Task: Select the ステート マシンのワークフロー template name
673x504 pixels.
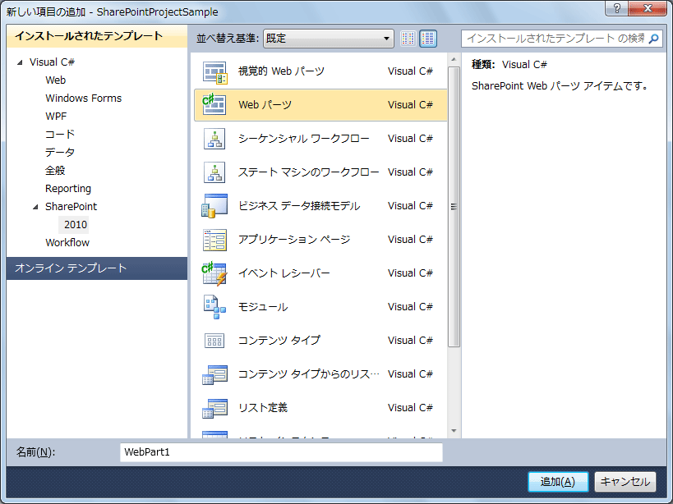Action: point(308,172)
